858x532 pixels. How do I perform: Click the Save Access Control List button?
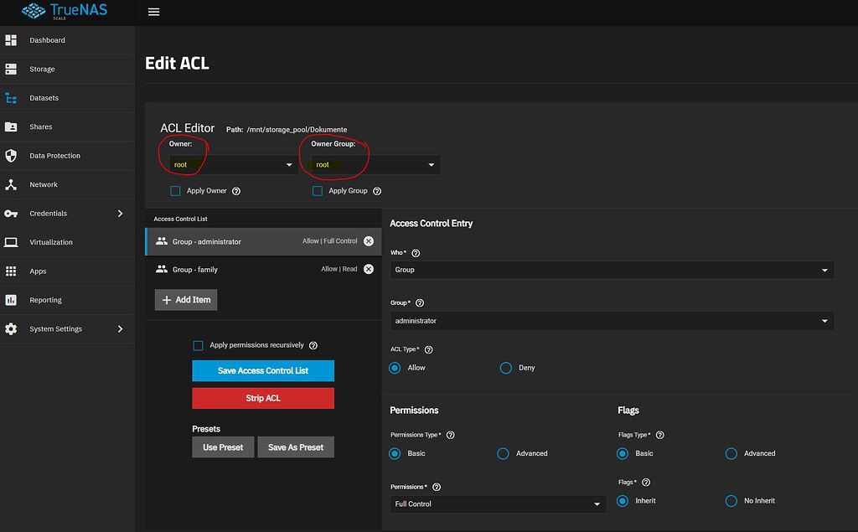click(262, 370)
